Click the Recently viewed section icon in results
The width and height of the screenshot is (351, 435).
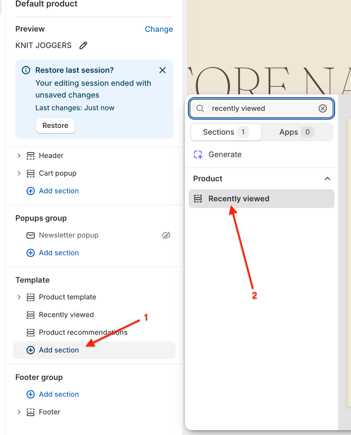pos(198,199)
